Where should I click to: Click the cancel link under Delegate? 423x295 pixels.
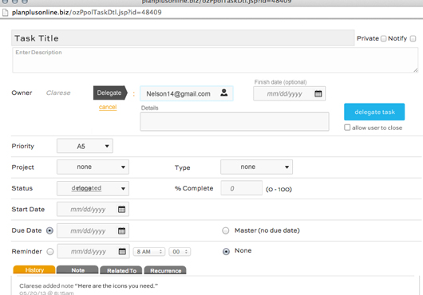(108, 107)
